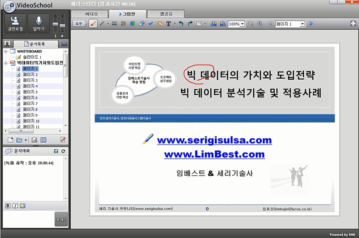Adjust the speaker volume slider
This screenshot has width=359, height=238.
point(62,25)
